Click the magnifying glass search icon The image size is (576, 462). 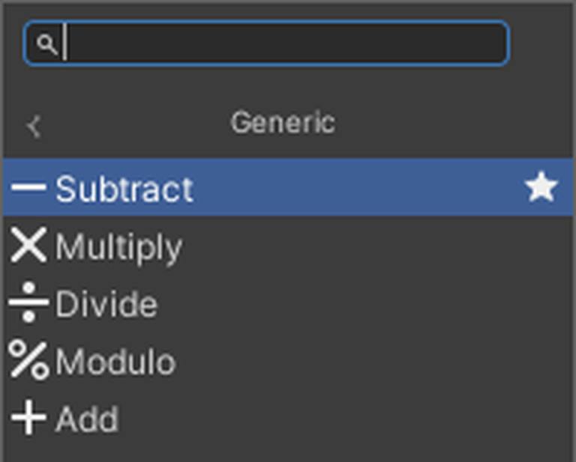(x=46, y=44)
